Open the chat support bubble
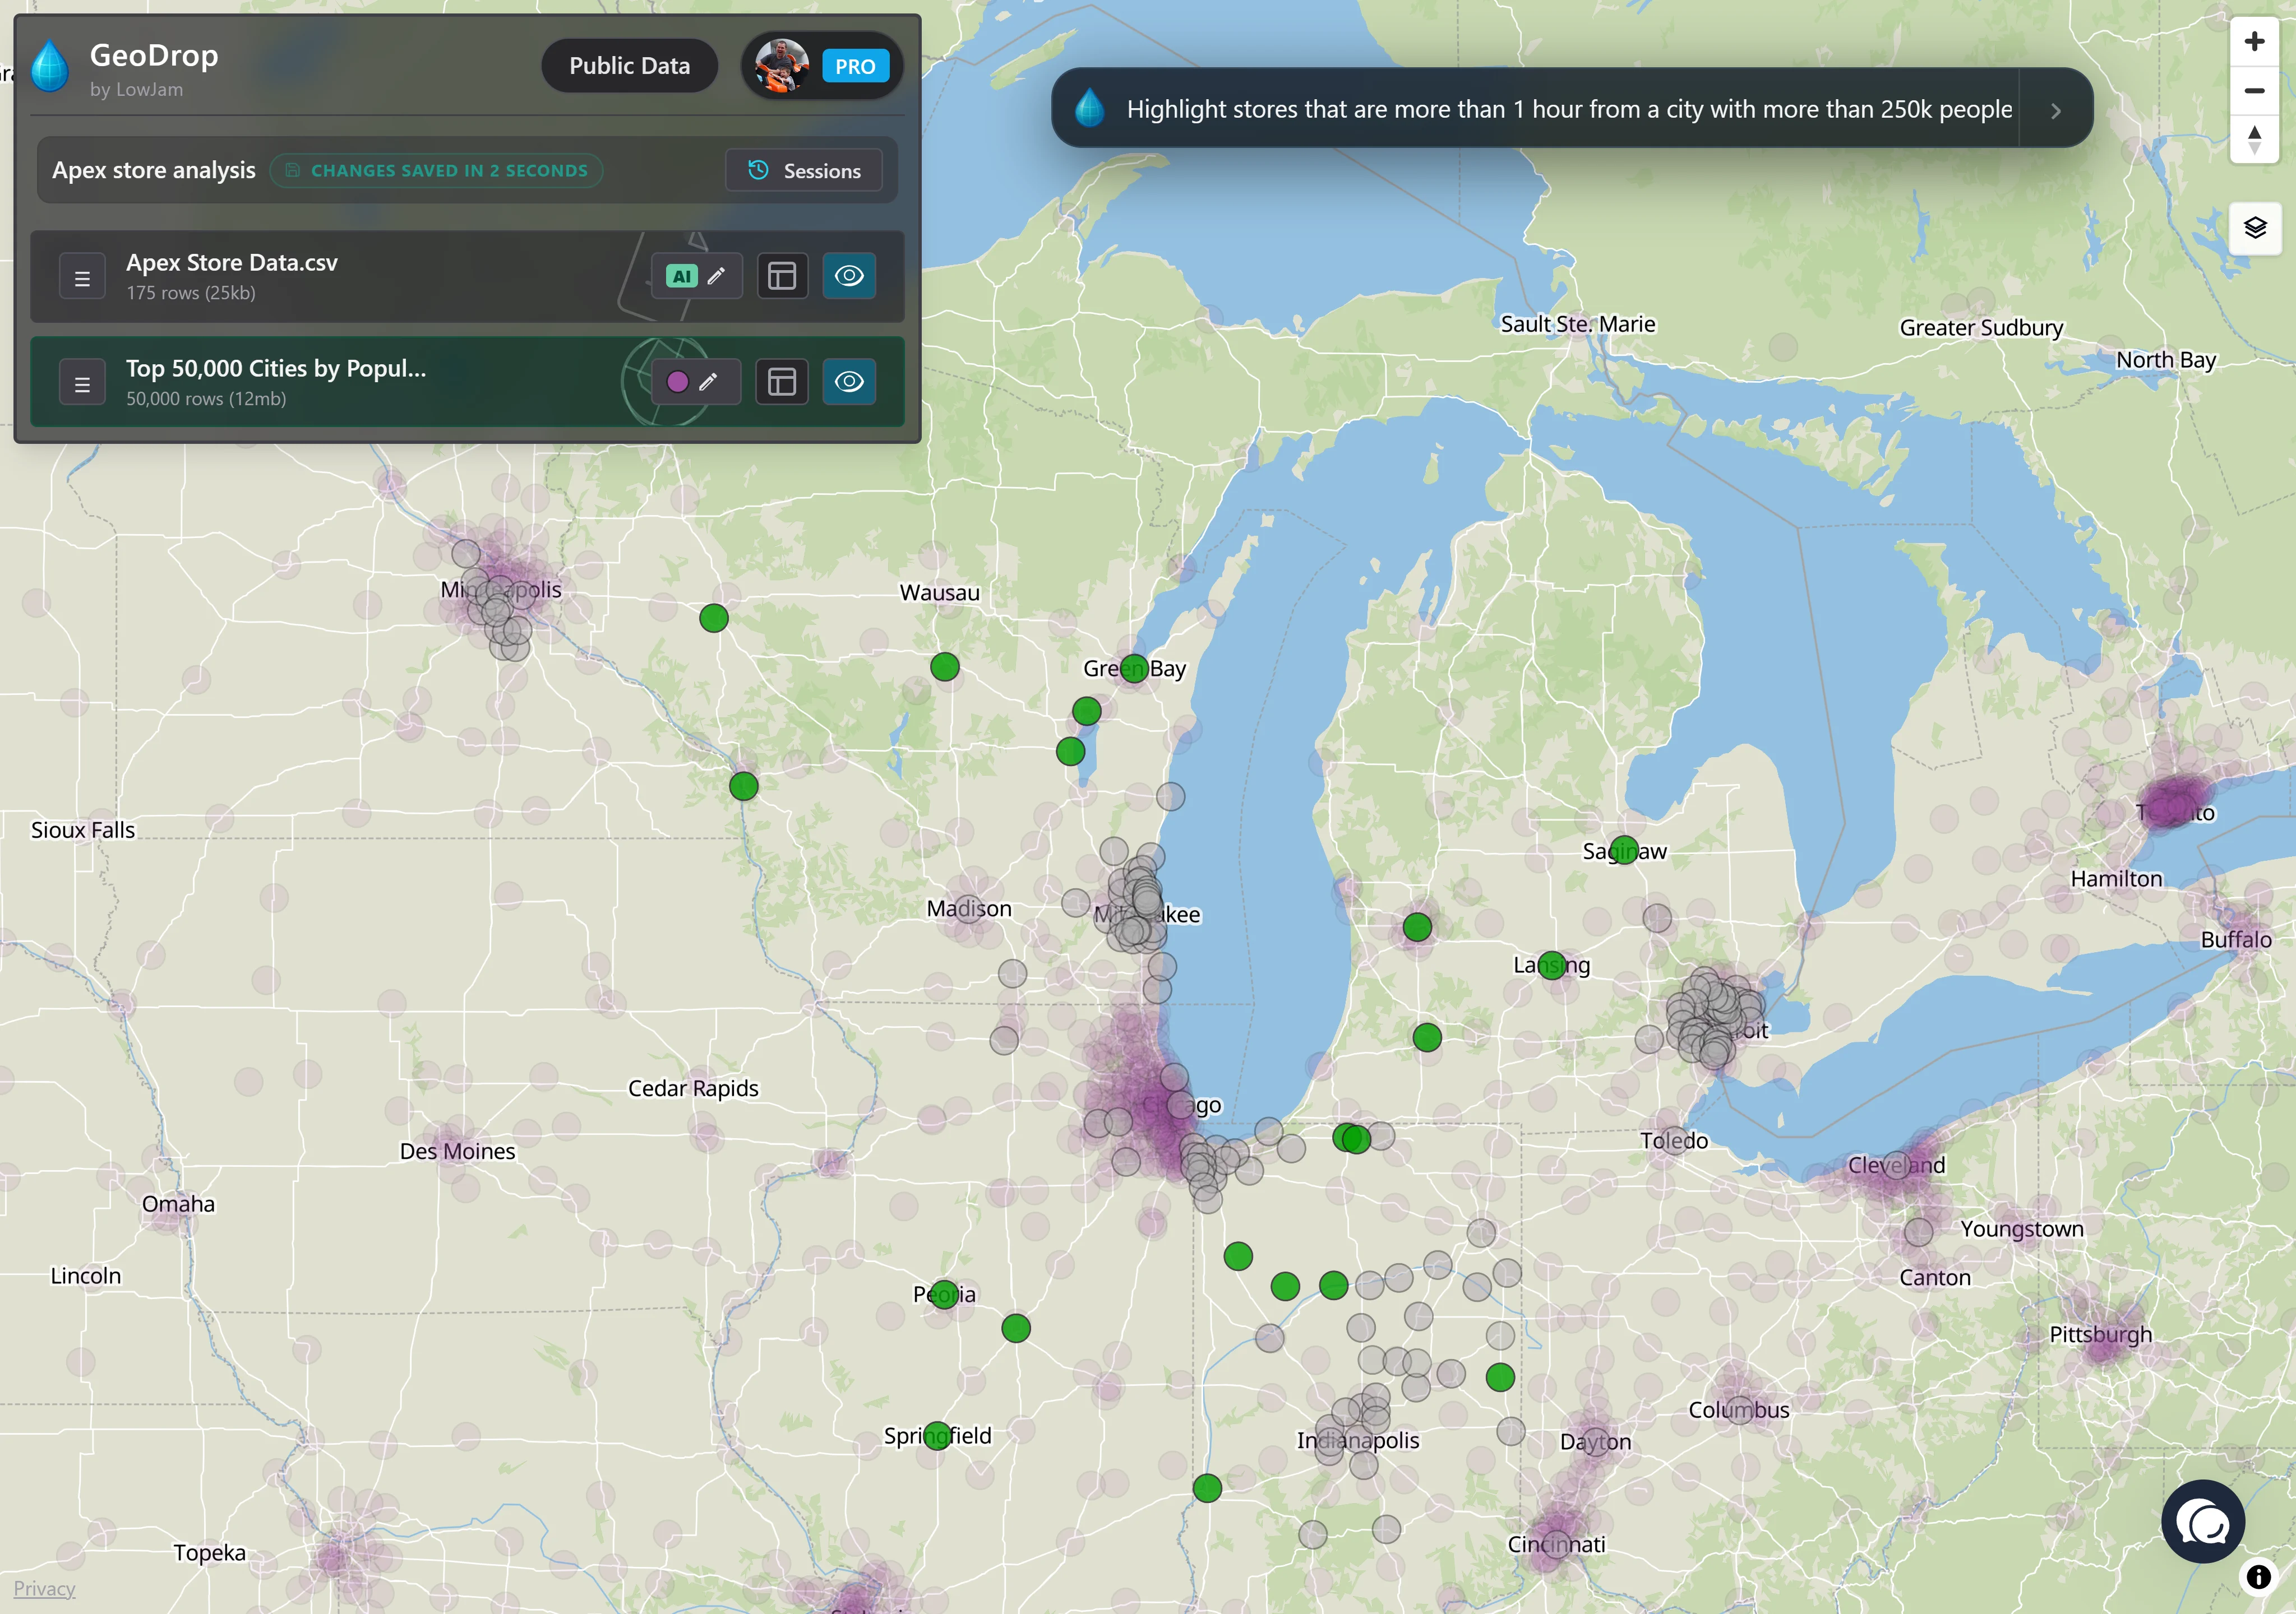The height and width of the screenshot is (1614, 2296). click(2203, 1521)
